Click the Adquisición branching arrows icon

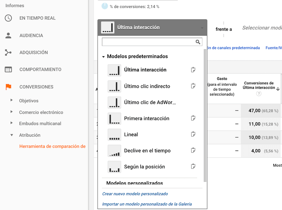8,52
